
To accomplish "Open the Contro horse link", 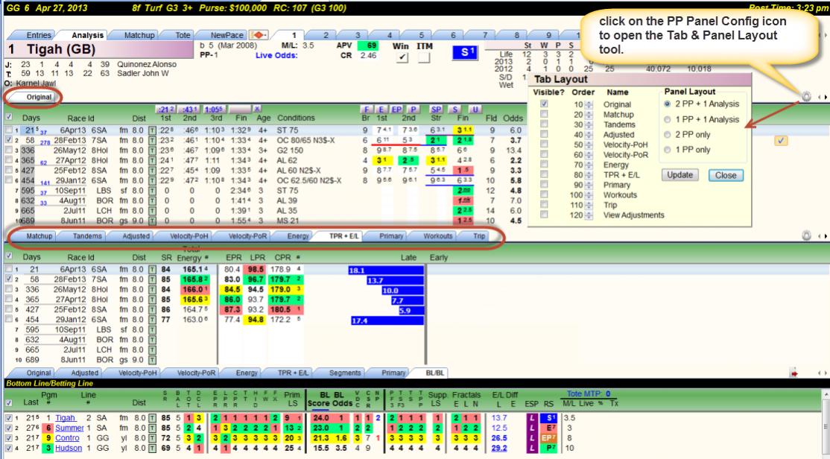I will 67,438.
